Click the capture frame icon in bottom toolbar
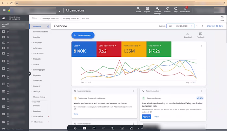This screenshot has width=227, height=131. click(x=122, y=128)
